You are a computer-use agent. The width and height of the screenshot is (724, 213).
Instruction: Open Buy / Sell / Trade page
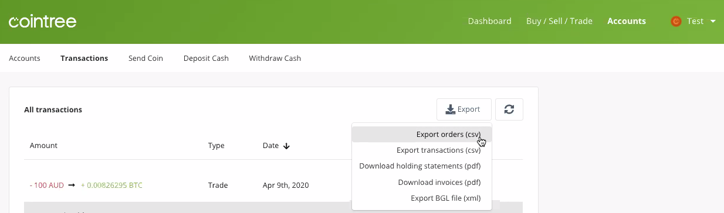[559, 21]
